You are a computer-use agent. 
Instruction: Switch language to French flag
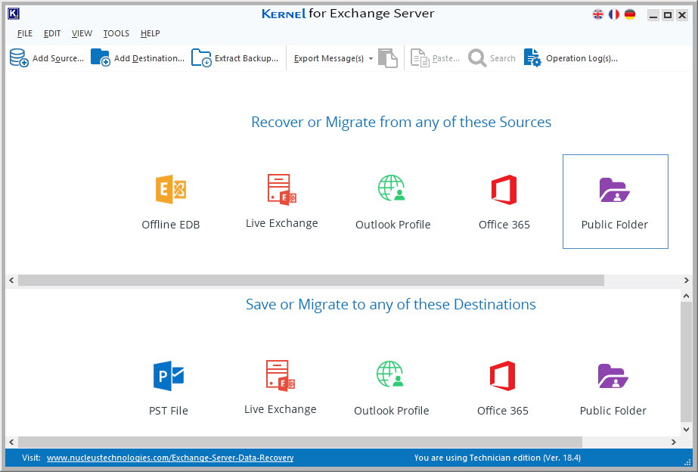(x=614, y=14)
